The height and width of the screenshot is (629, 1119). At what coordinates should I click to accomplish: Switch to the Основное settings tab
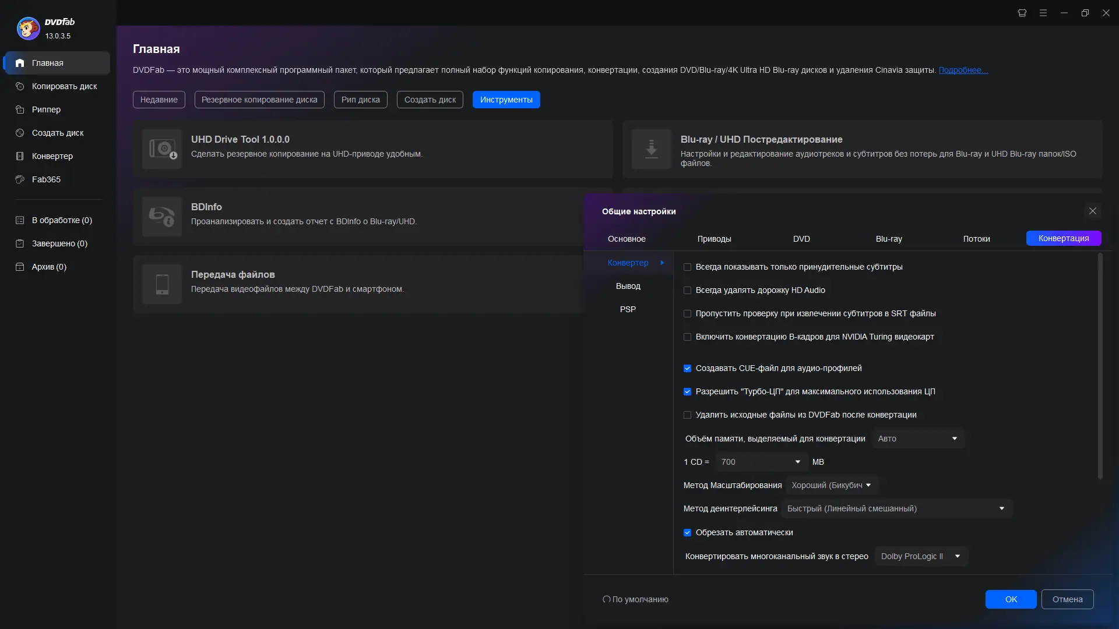(627, 239)
